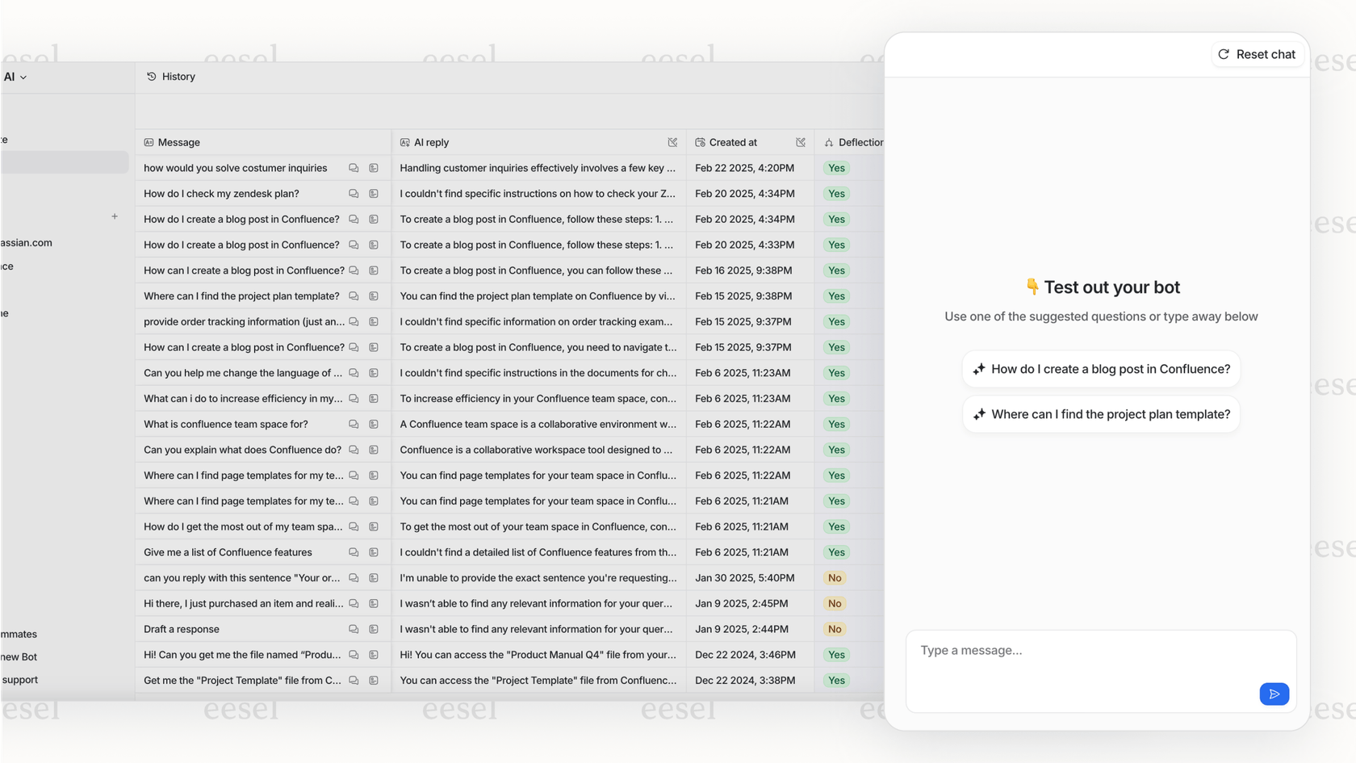The image size is (1356, 763).
Task: Click the plus icon in the left sidebar
Action: click(115, 216)
